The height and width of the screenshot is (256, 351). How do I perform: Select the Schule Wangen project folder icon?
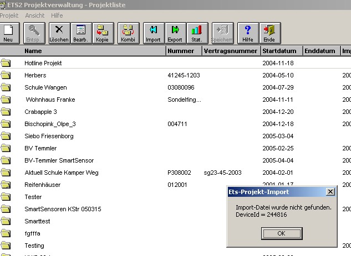(6, 87)
